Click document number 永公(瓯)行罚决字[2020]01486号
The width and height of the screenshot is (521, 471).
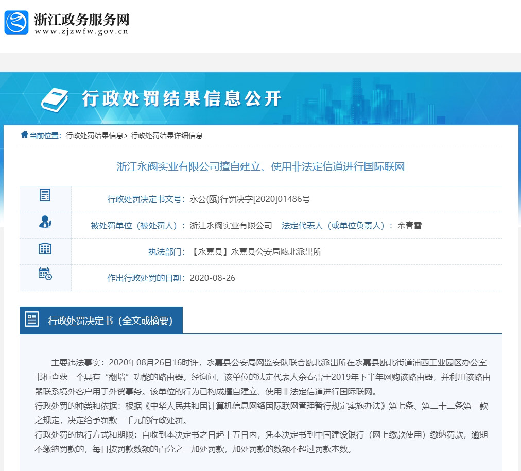tap(250, 199)
